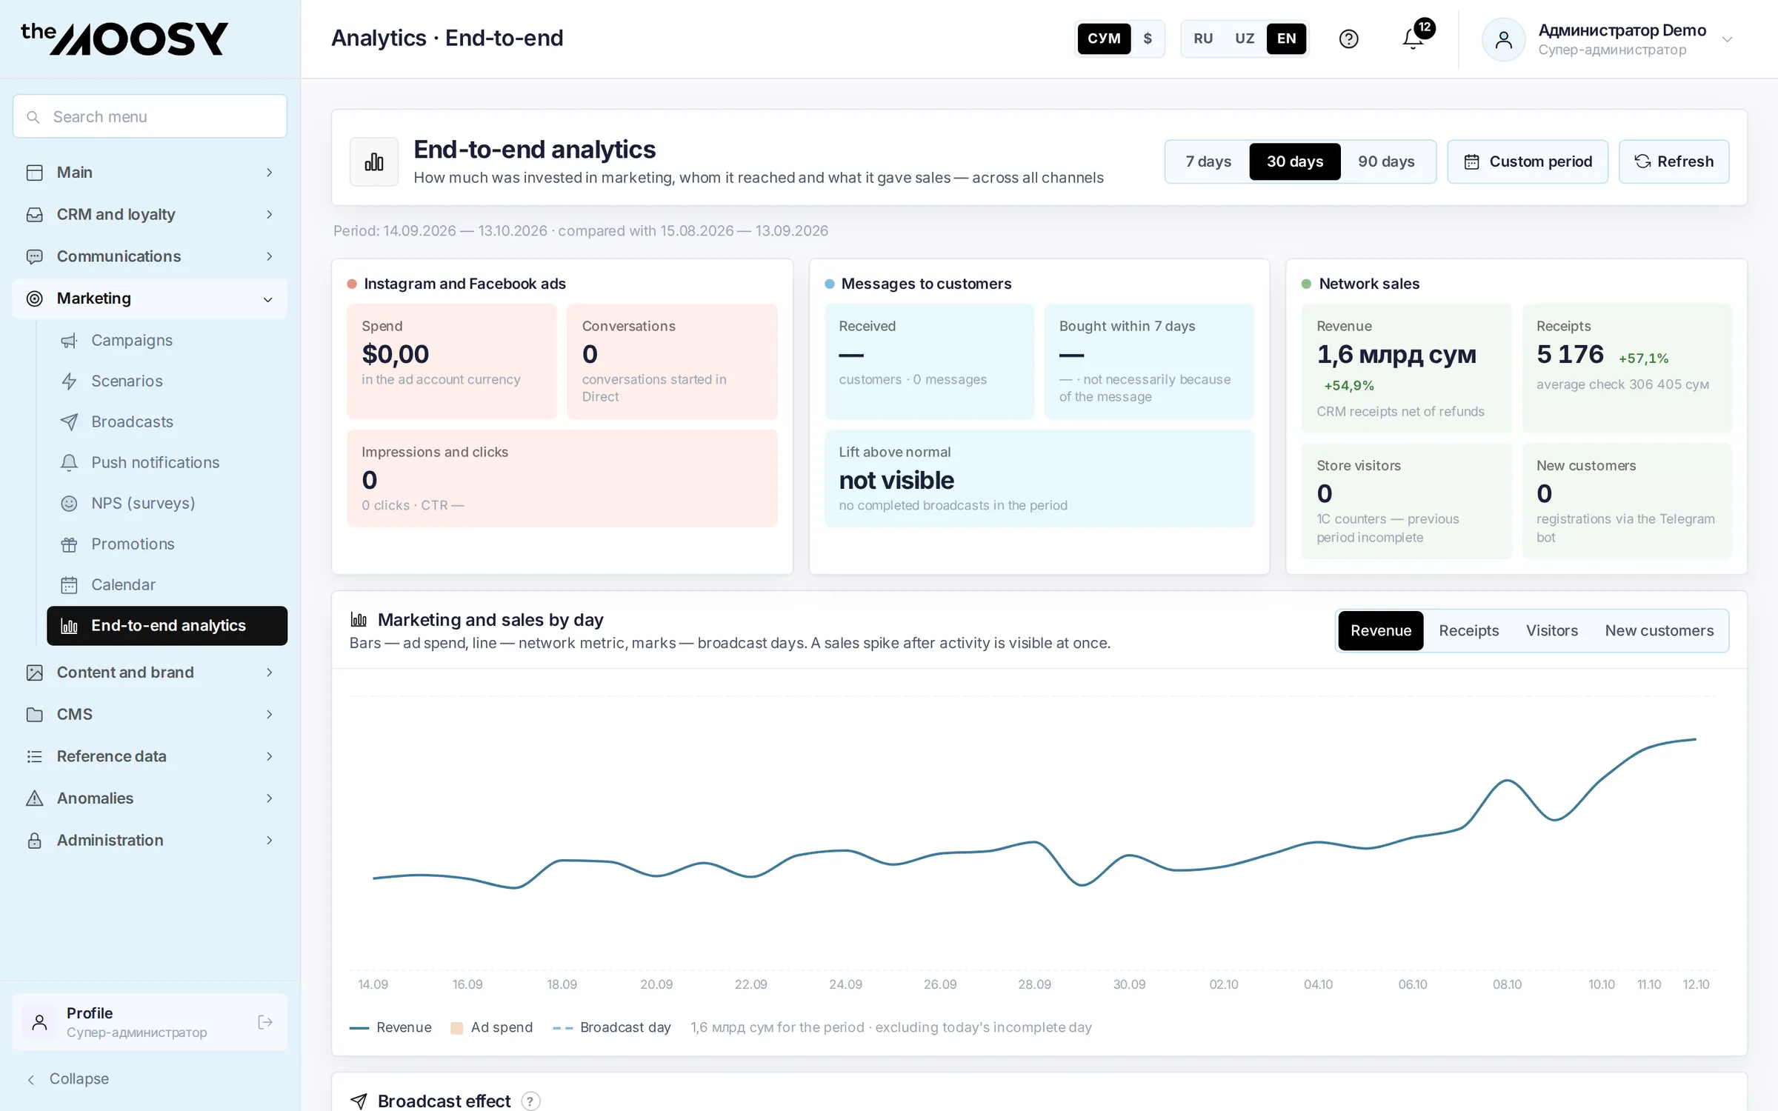Click the Revenue legend line marker
Screen dimensions: 1778x1111
point(359,1028)
